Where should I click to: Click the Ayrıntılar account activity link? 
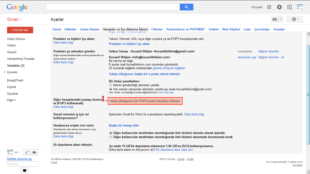click(298, 165)
